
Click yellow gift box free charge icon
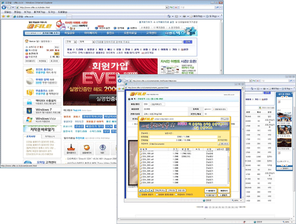[30, 92]
